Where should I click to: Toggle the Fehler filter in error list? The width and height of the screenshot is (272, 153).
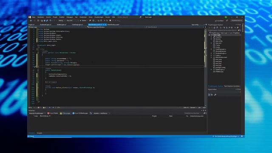click(53, 113)
